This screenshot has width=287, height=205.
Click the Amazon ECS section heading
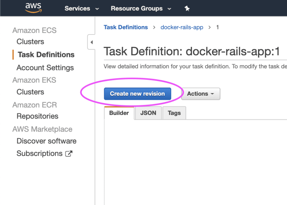pyautogui.click(x=35, y=30)
